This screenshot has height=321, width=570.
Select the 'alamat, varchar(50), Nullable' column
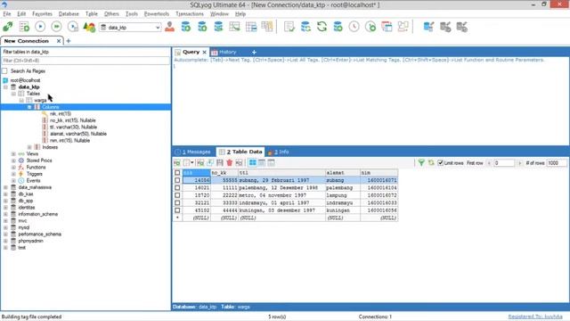[78, 134]
